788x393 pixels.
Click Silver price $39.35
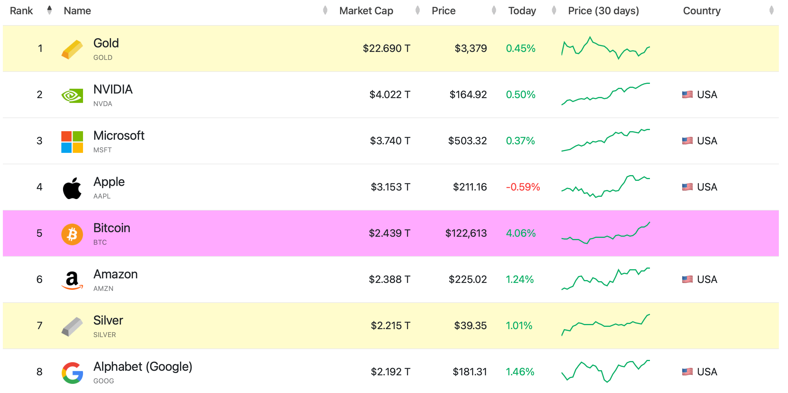point(470,325)
